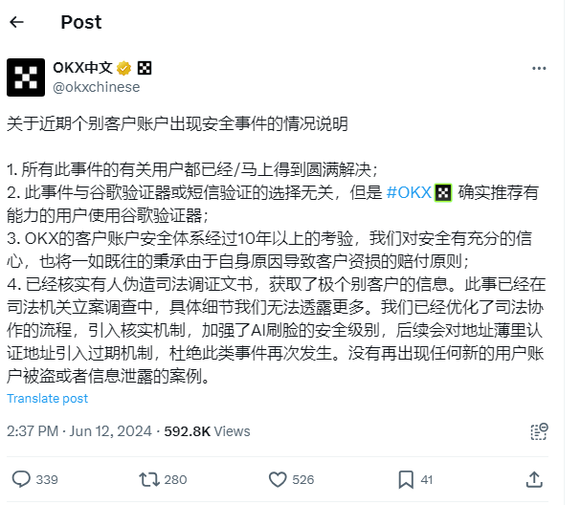Repost using the retweet icon
This screenshot has width=581, height=505.
click(x=149, y=477)
